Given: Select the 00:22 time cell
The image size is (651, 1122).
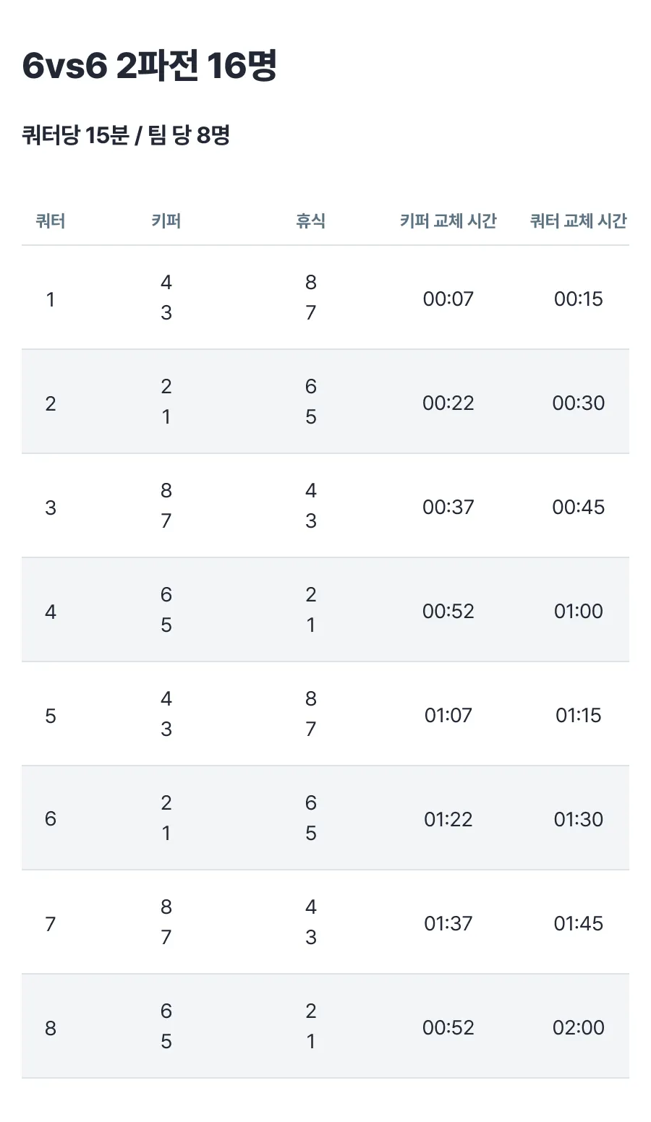Looking at the screenshot, I should tap(448, 403).
